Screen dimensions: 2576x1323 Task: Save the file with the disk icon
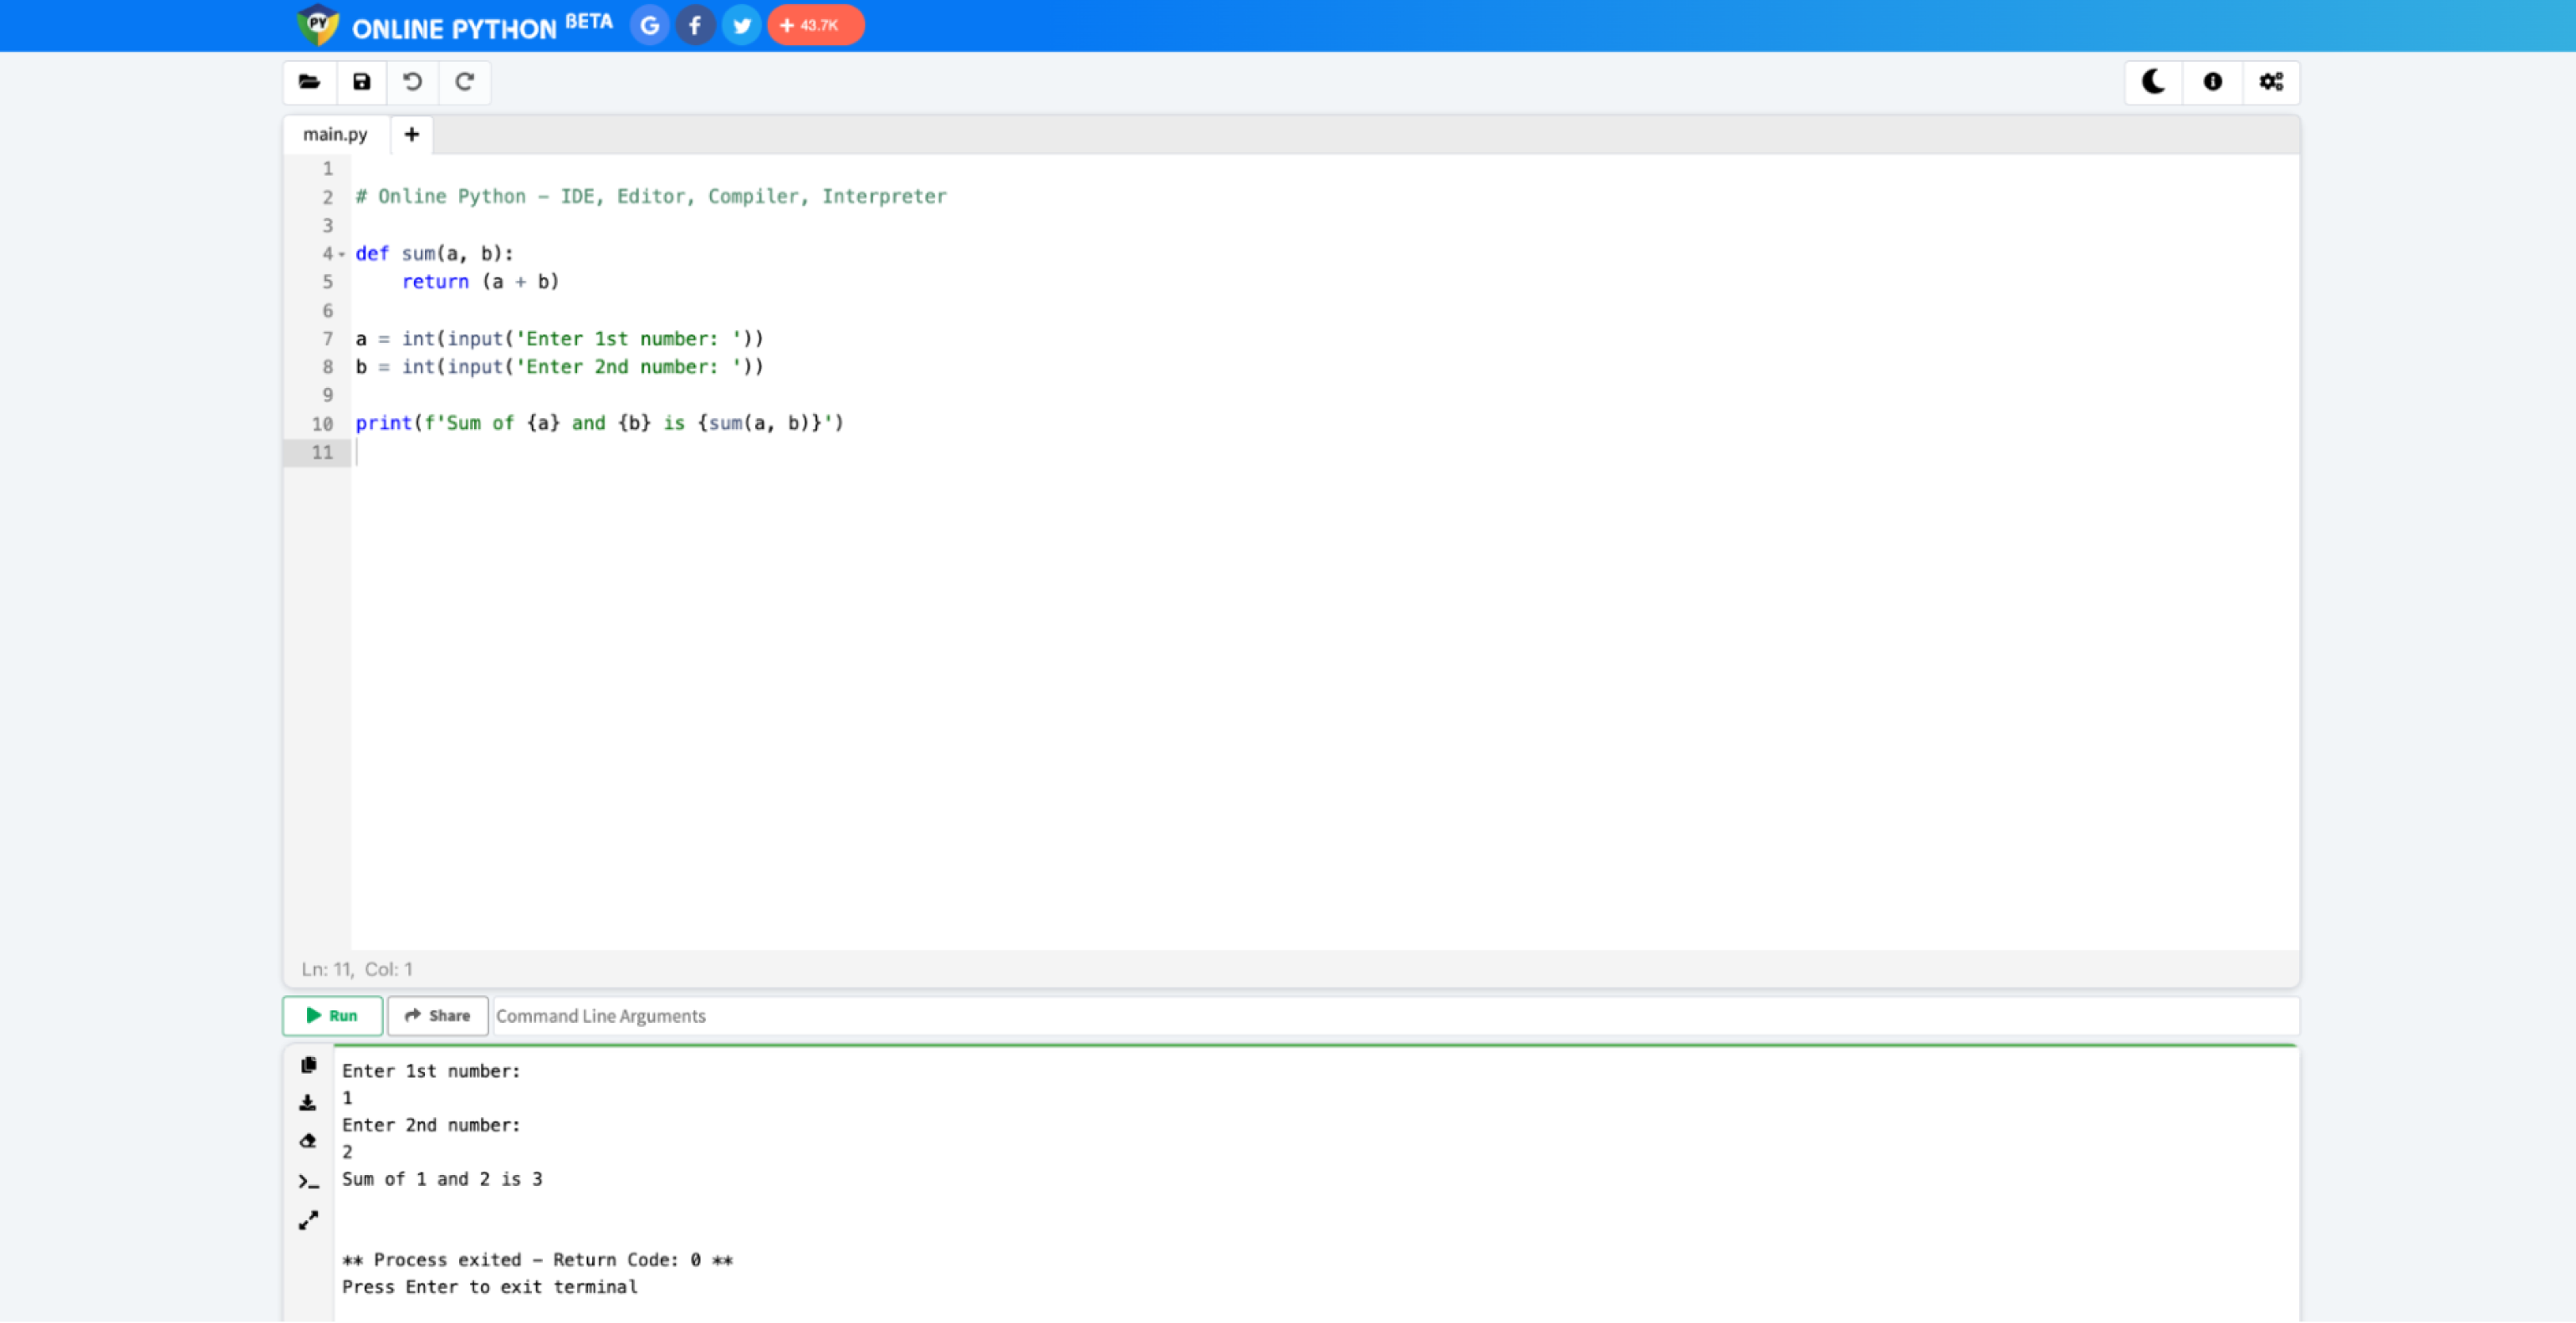pyautogui.click(x=362, y=82)
